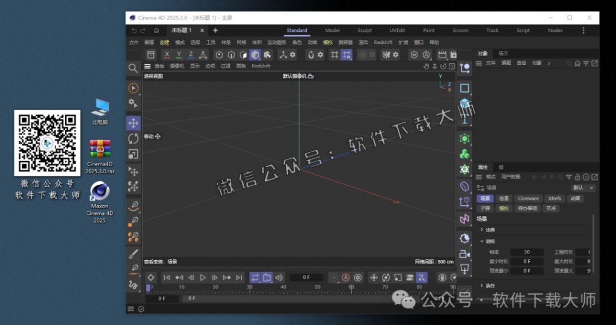Click the coordinate system icon beside Z axis
The width and height of the screenshot is (616, 325).
(x=203, y=55)
